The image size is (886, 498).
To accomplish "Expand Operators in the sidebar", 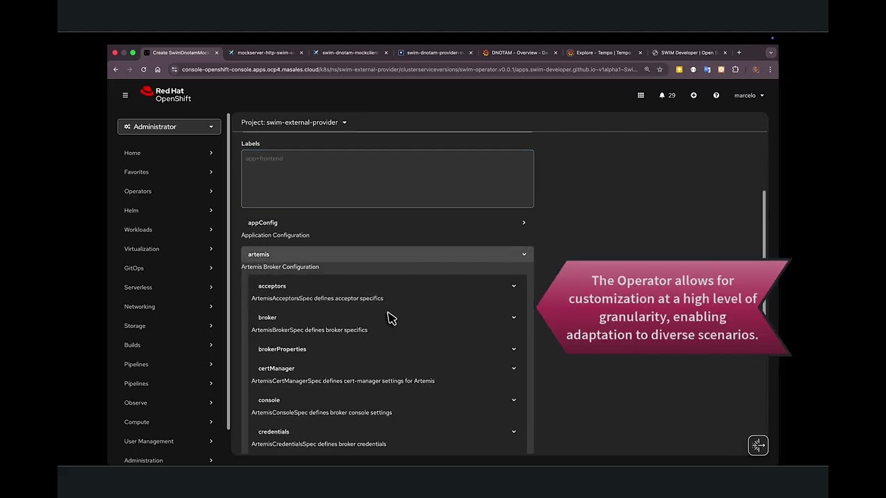I will tap(169, 192).
